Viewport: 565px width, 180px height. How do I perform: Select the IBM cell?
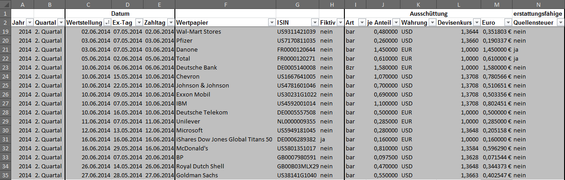click(x=226, y=103)
